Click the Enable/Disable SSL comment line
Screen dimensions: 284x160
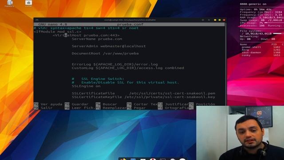tap(125, 83)
